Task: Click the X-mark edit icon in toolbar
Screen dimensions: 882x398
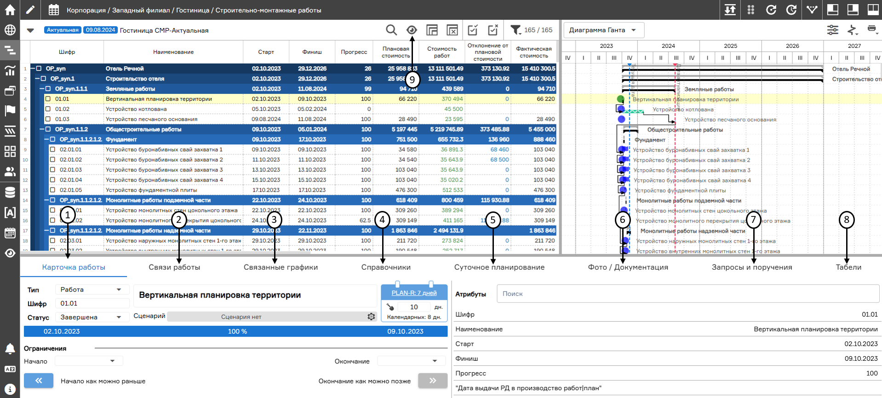Action: tap(493, 30)
